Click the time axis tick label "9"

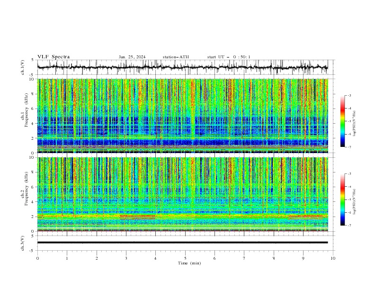[x=303, y=258]
